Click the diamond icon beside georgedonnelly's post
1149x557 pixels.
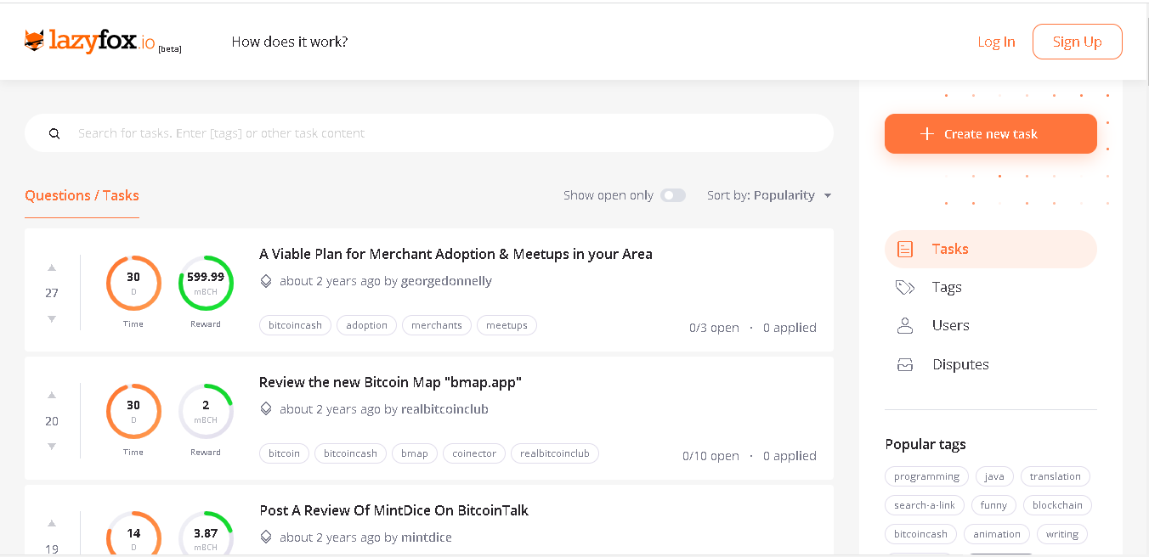(266, 281)
